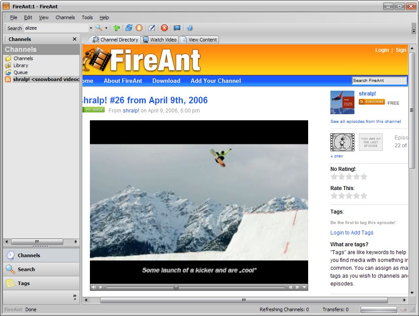The image size is (419, 316).
Task: Switch to the View Content tab
Action: tap(199, 40)
